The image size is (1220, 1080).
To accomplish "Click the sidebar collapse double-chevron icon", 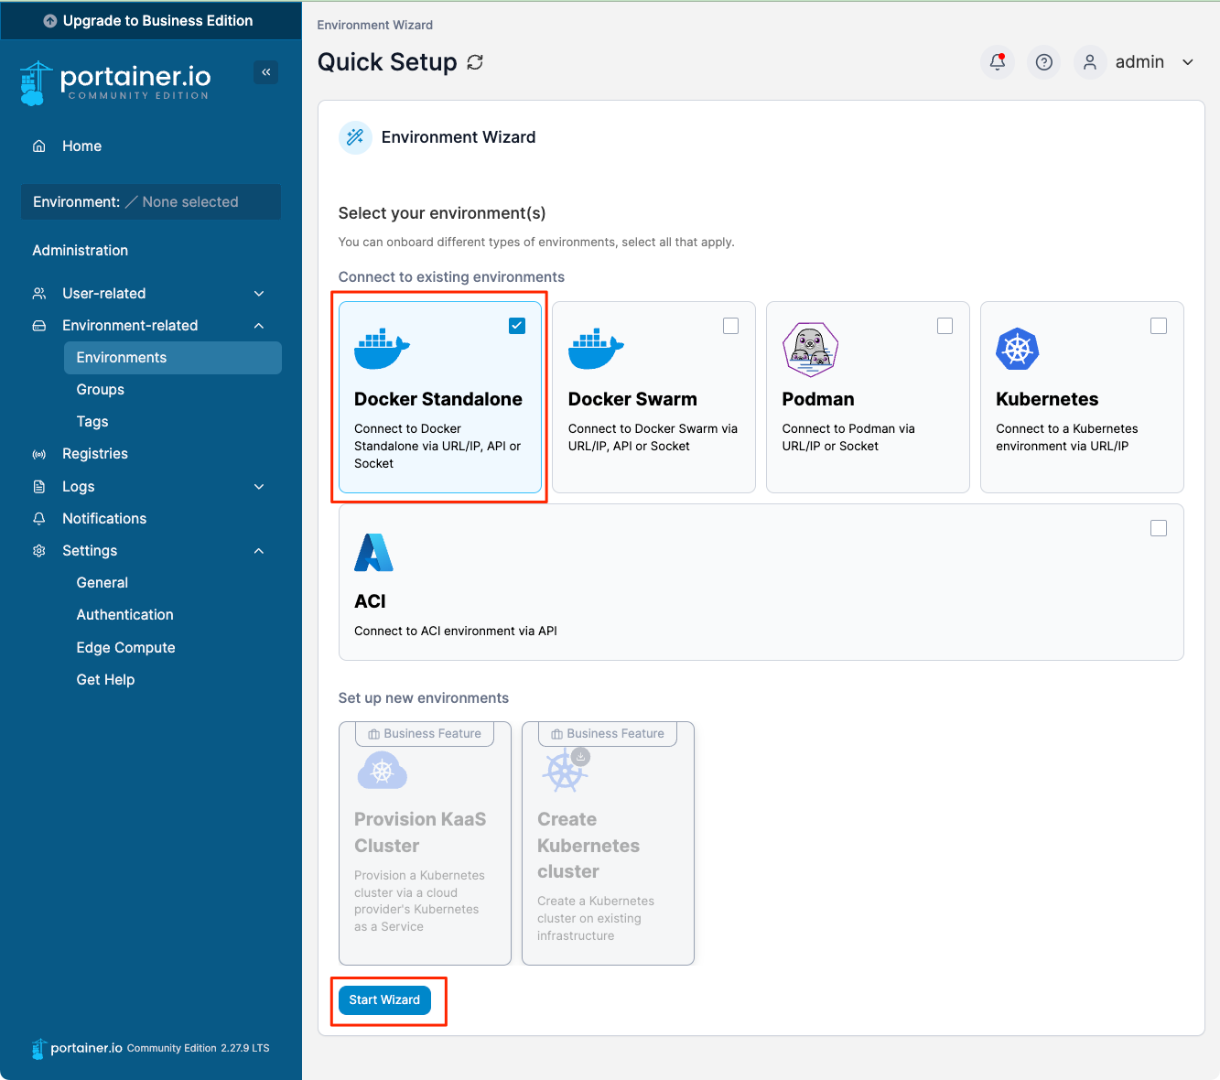I will coord(266,72).
